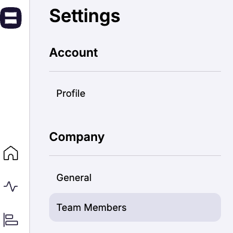Open the Profile settings page
The height and width of the screenshot is (233, 233).
pos(71,93)
